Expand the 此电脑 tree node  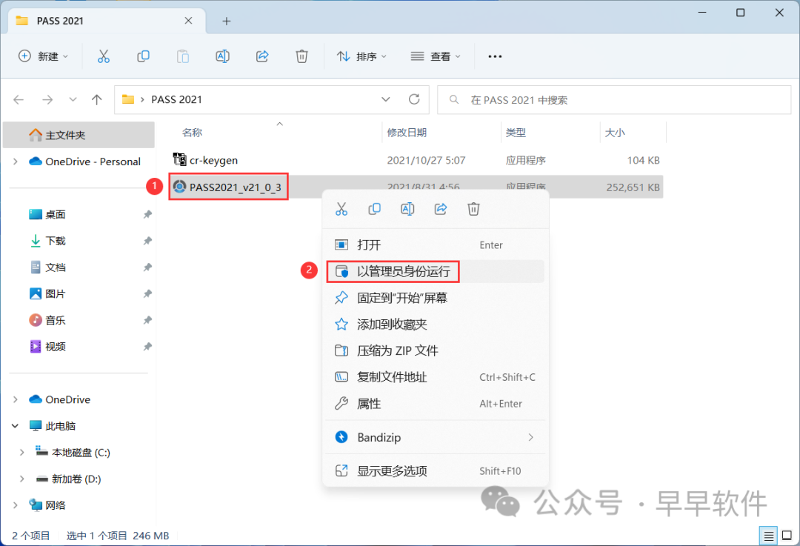tap(16, 426)
